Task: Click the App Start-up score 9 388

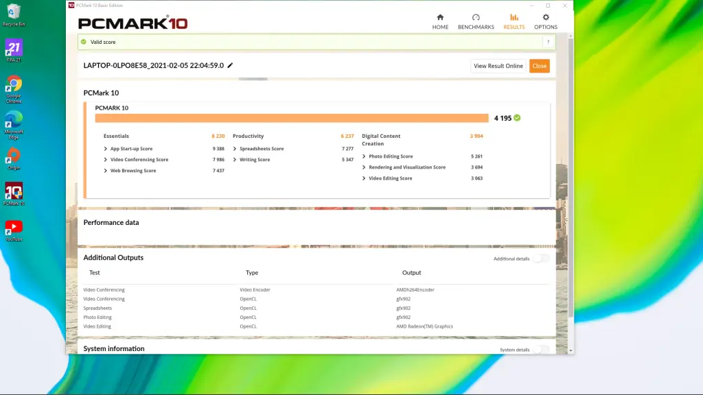Action: 218,149
